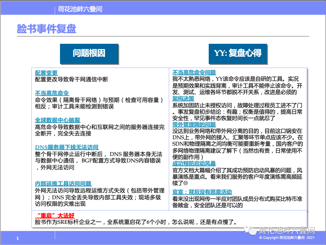
Task: Click the line starting 没达到业务网络和带外网分离
Action: [237, 131]
